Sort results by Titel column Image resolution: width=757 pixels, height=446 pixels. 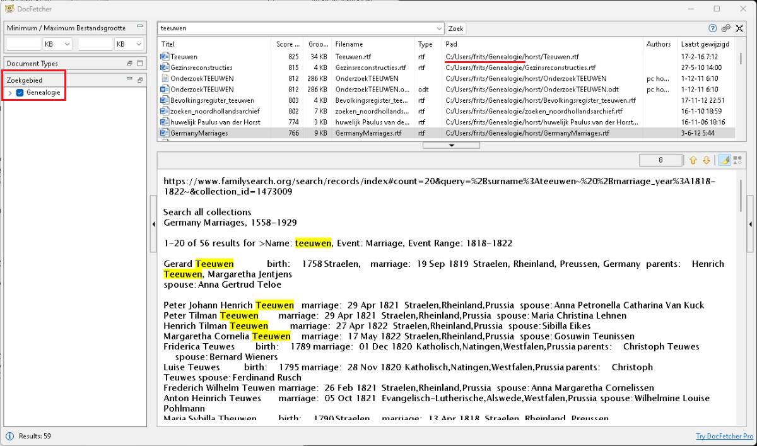click(x=216, y=44)
